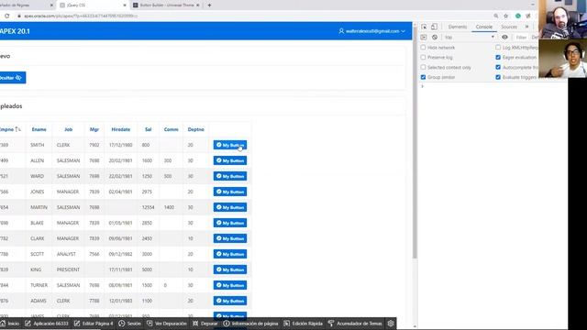Switch to the Elements tab in DevTools
The image size is (587, 330).
pos(458,27)
